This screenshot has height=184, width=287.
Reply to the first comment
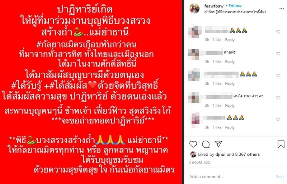coord(230,40)
